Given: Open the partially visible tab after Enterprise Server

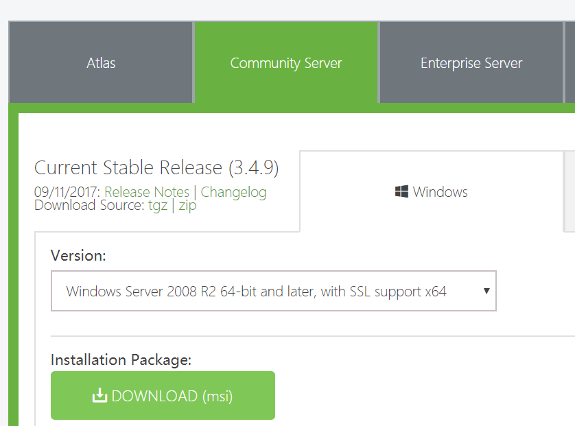Looking at the screenshot, I should pyautogui.click(x=570, y=62).
